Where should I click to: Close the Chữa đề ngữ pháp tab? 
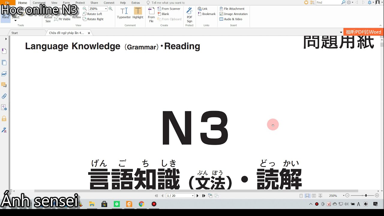pos(89,33)
